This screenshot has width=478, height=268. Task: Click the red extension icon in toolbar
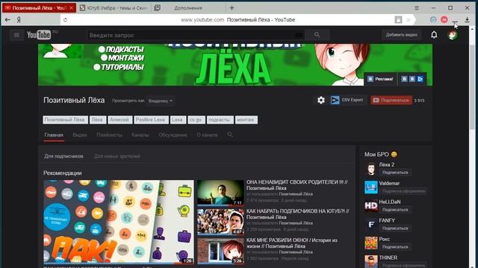[x=444, y=20]
